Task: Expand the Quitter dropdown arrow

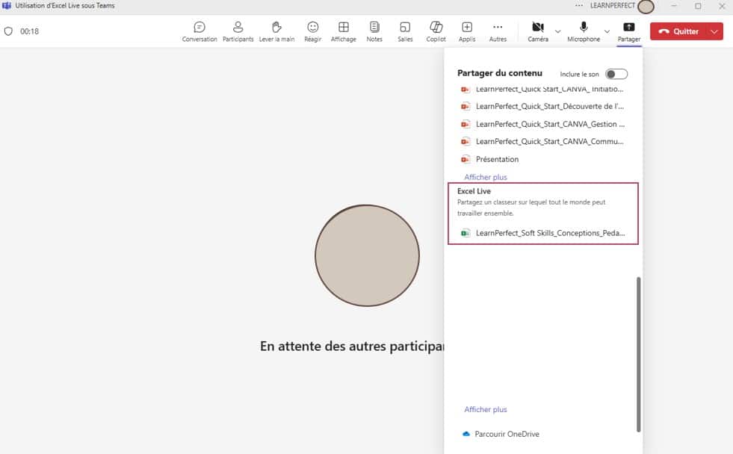Action: pyautogui.click(x=714, y=31)
